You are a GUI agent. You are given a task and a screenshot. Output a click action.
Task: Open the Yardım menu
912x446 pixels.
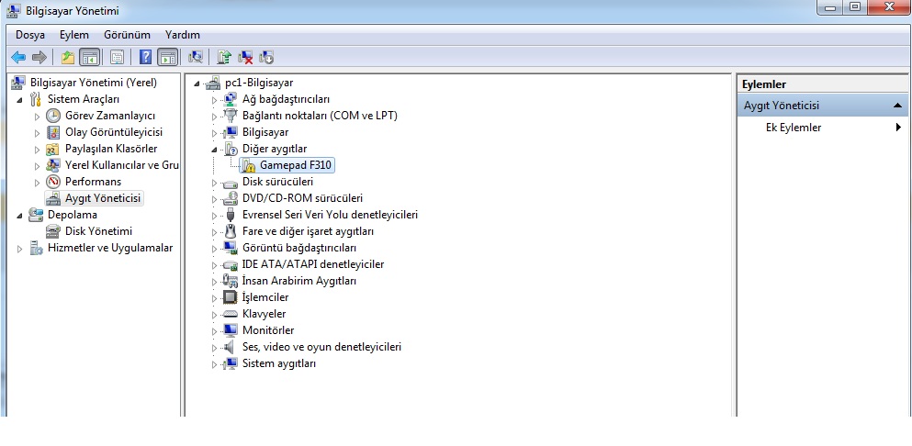pos(183,35)
